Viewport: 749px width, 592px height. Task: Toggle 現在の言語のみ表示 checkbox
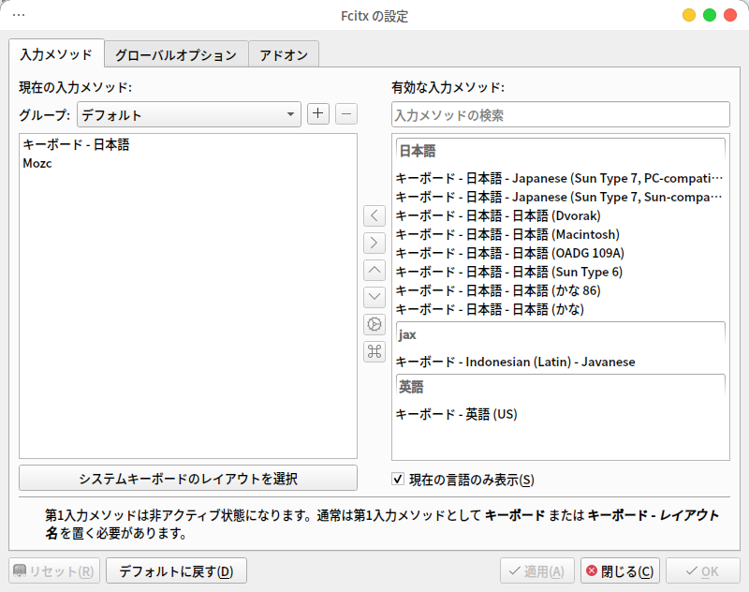398,480
